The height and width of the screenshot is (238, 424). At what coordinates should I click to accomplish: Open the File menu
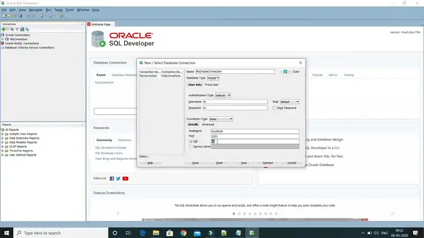tap(4, 10)
